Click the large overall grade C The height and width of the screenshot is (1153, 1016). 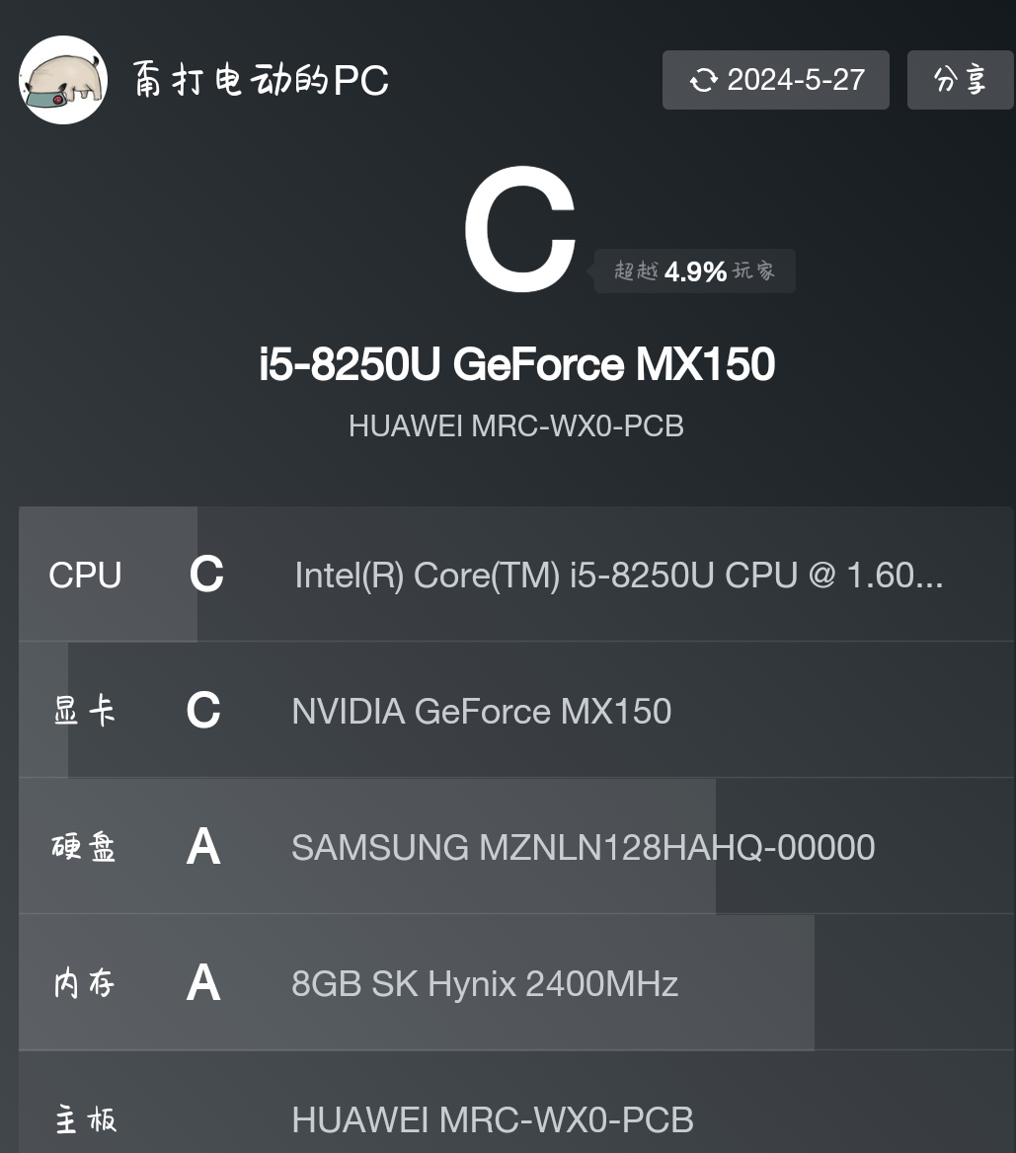520,229
